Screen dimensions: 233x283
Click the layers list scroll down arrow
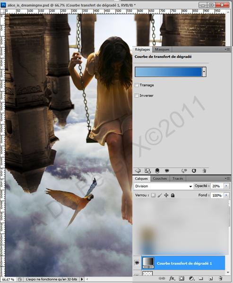click(228, 272)
